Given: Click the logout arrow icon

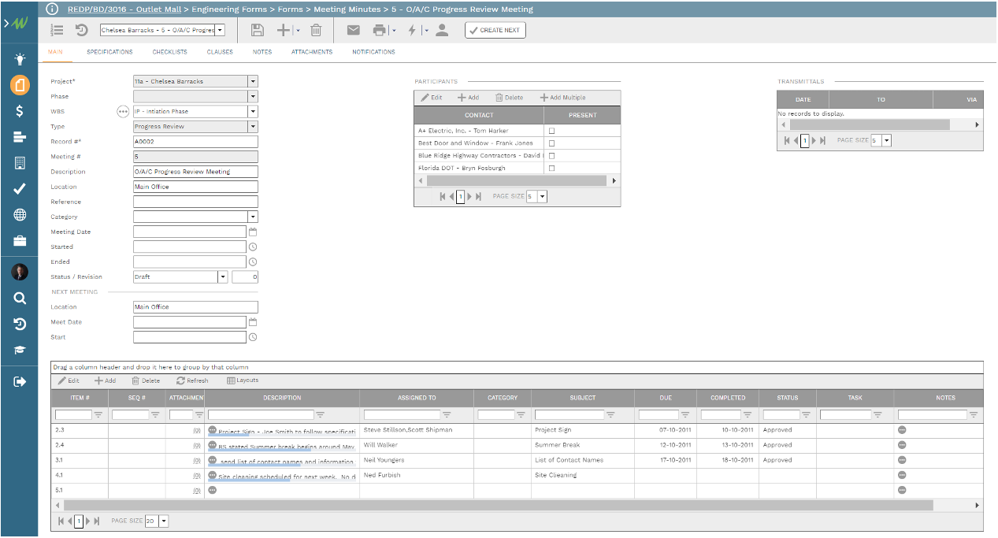Looking at the screenshot, I should coord(20,382).
